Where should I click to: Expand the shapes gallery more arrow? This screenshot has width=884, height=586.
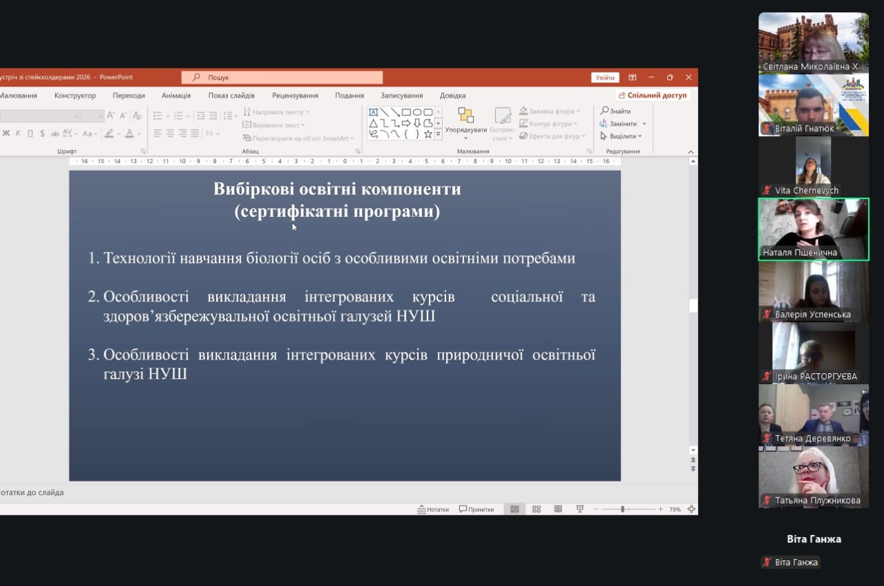point(439,134)
